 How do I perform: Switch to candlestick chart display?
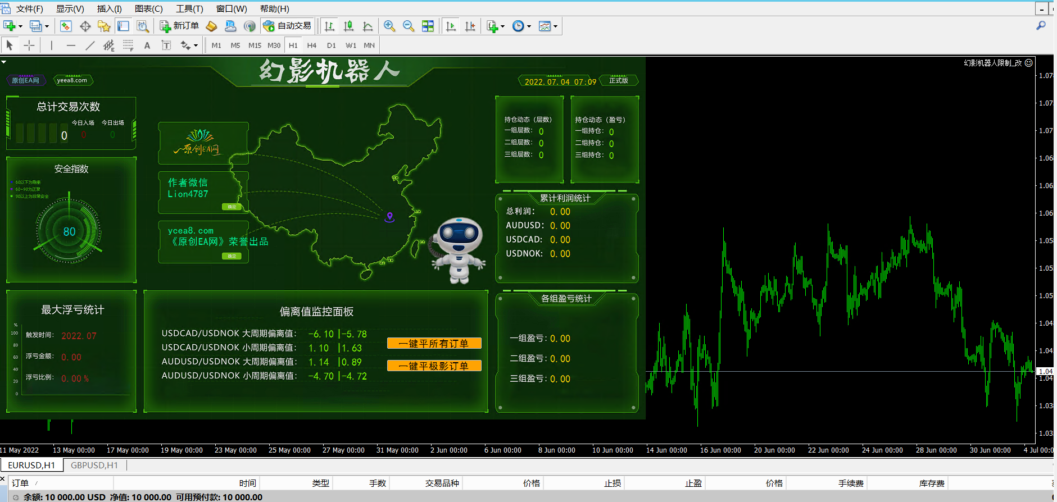click(349, 26)
